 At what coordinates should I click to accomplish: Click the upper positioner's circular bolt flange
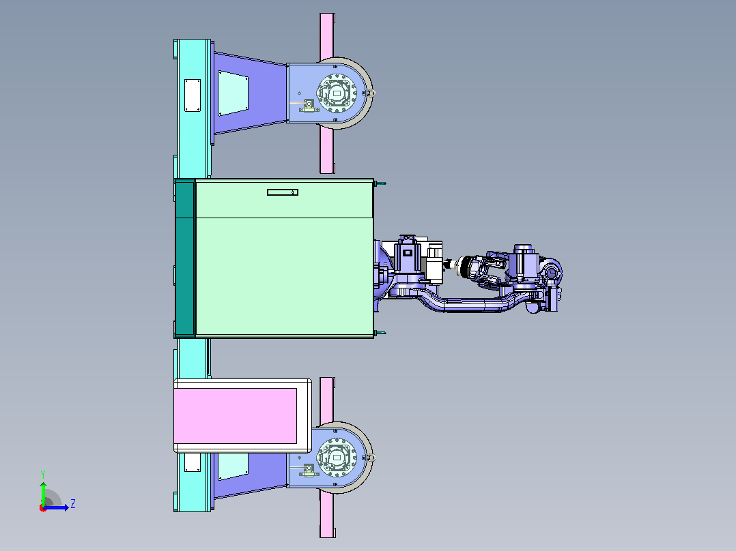(337, 93)
